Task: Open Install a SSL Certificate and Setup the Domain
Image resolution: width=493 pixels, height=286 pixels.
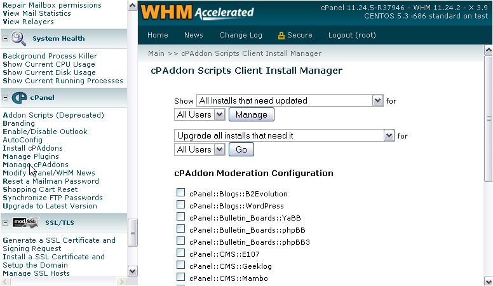Action: [54, 261]
